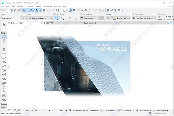The image size is (174, 116).
Task: Open the Document menu
Action: 29,6
